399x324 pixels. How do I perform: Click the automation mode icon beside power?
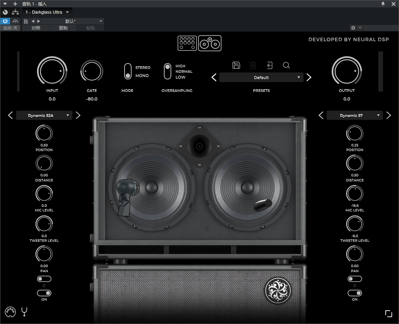click(16, 21)
